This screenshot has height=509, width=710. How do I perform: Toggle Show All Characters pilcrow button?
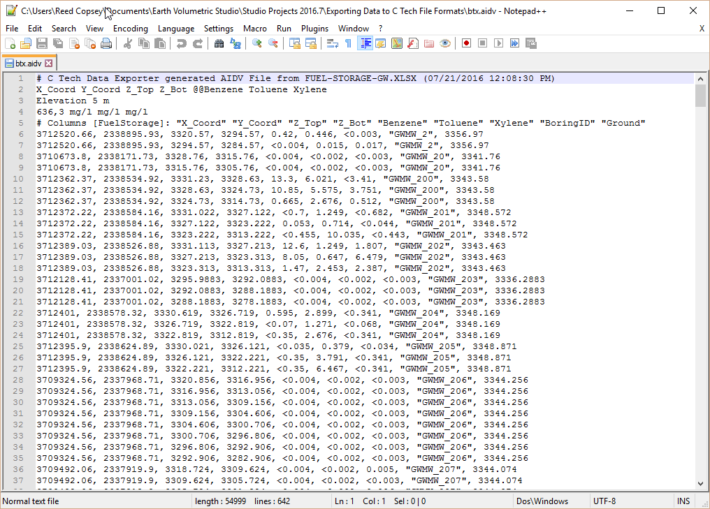click(348, 43)
